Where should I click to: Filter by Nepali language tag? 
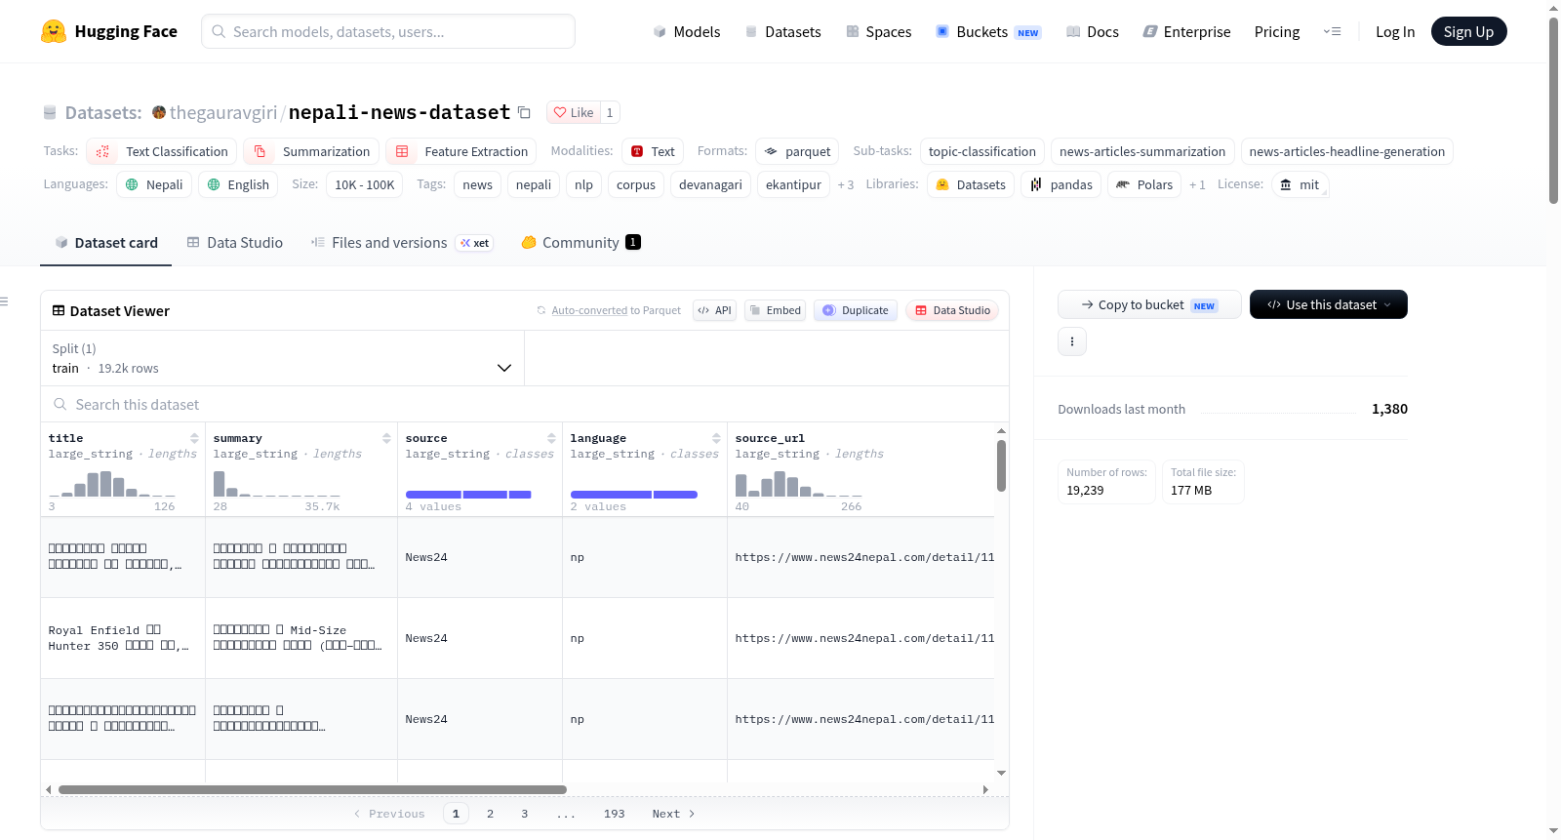click(154, 184)
